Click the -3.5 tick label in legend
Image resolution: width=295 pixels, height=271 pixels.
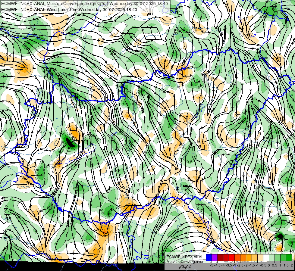tap(229, 265)
